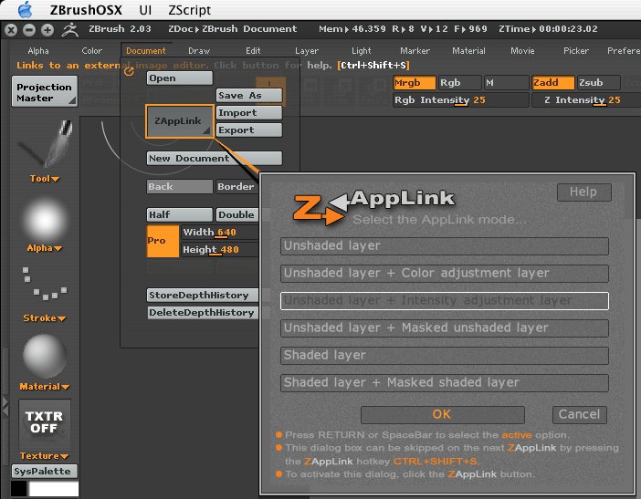This screenshot has height=499, width=641.
Task: Click the Save As button
Action: pos(249,96)
